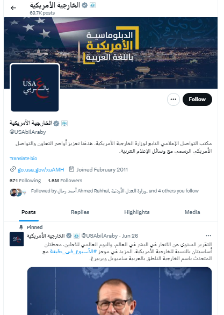Open the profile banner image
The image size is (224, 315).
tap(111, 53)
